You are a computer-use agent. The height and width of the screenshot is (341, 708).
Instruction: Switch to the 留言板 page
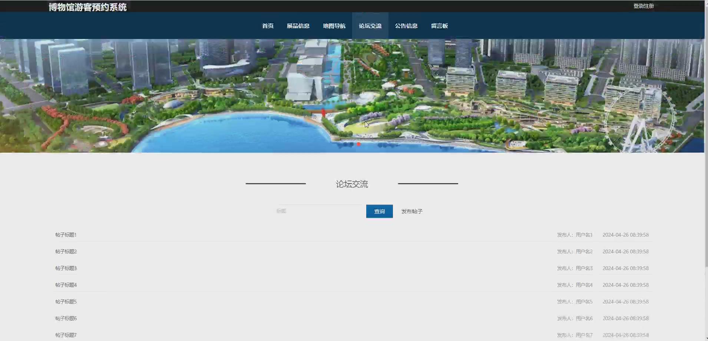[x=439, y=26]
